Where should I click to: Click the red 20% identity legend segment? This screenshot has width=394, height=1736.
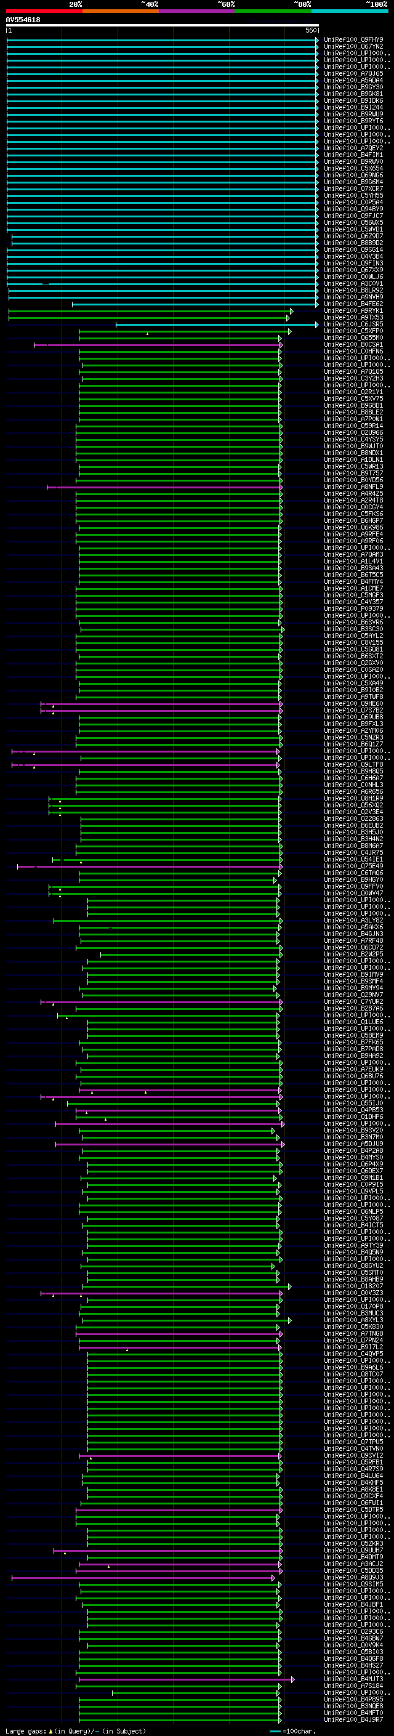(44, 11)
